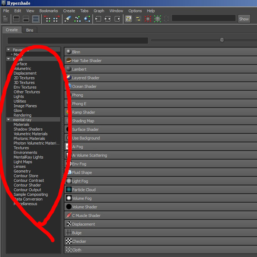
Task: Collapse the Maya category triangle
Action: click(8, 59)
